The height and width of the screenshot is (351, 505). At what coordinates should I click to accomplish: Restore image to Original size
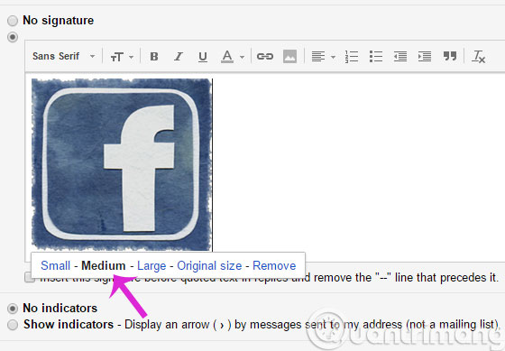(209, 265)
